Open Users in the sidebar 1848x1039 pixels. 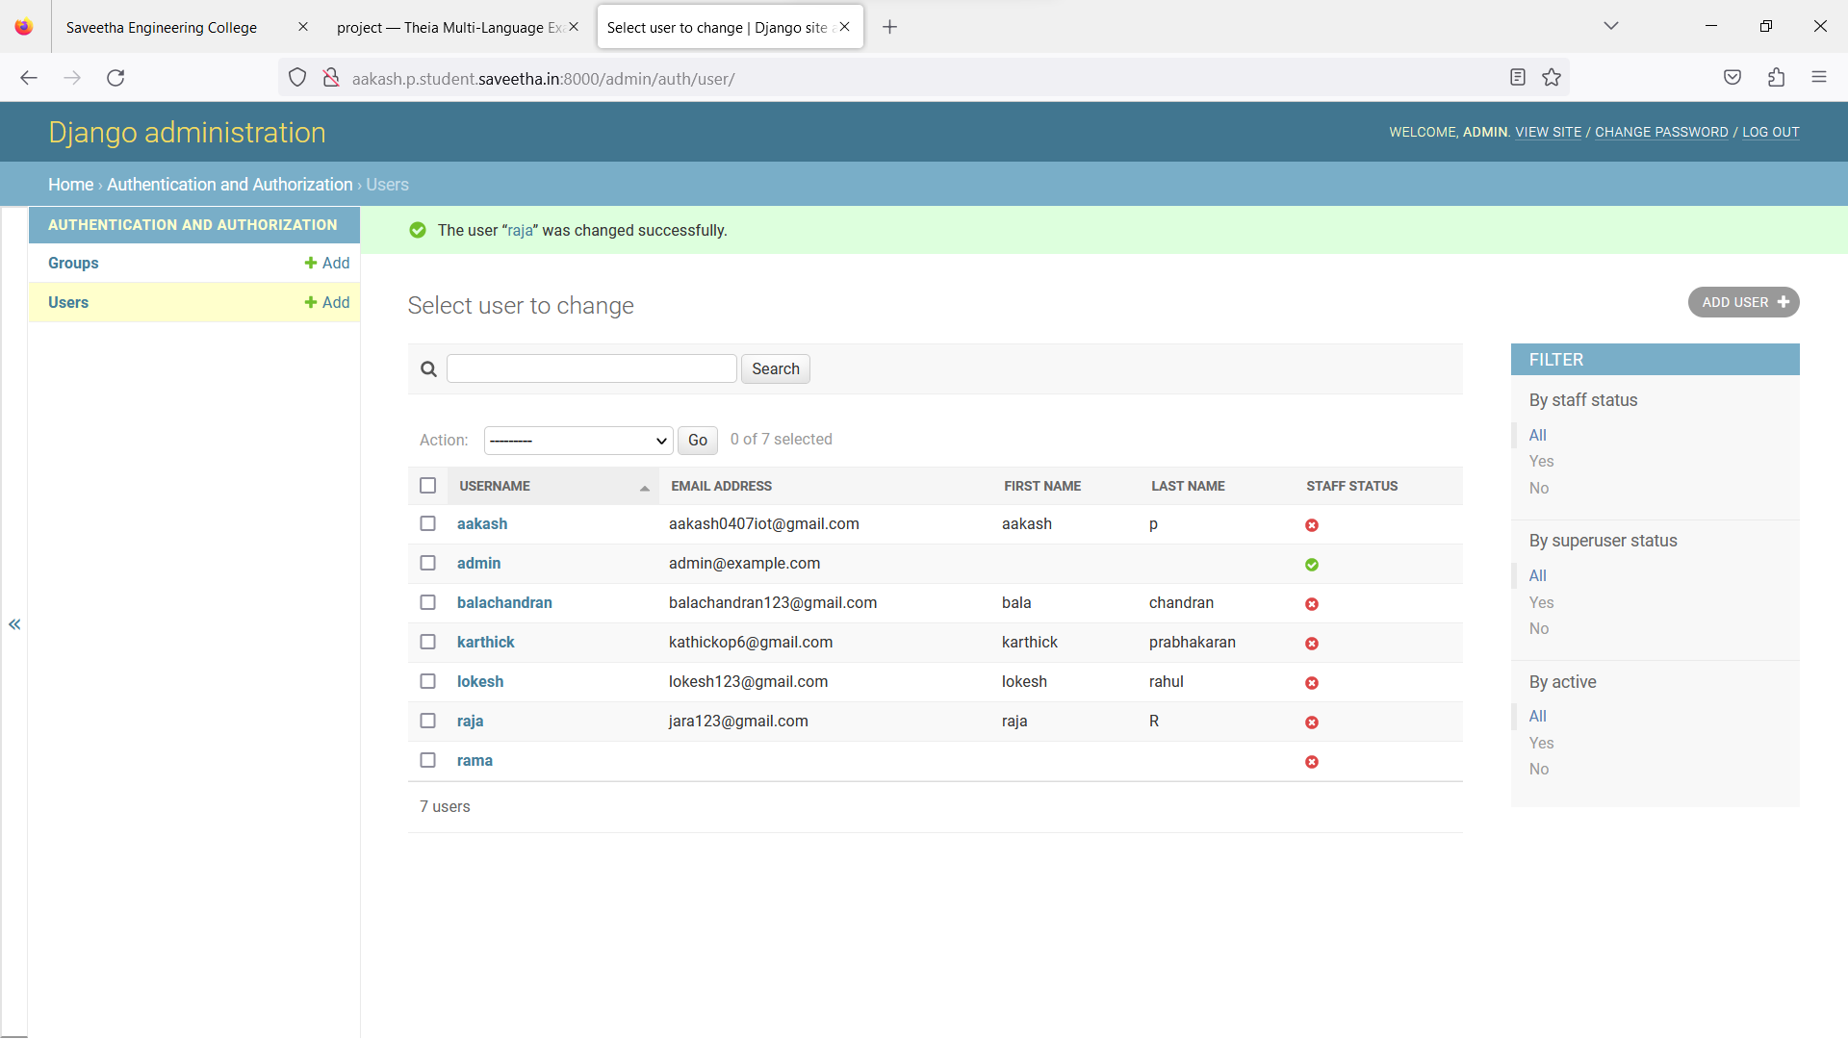[68, 303]
